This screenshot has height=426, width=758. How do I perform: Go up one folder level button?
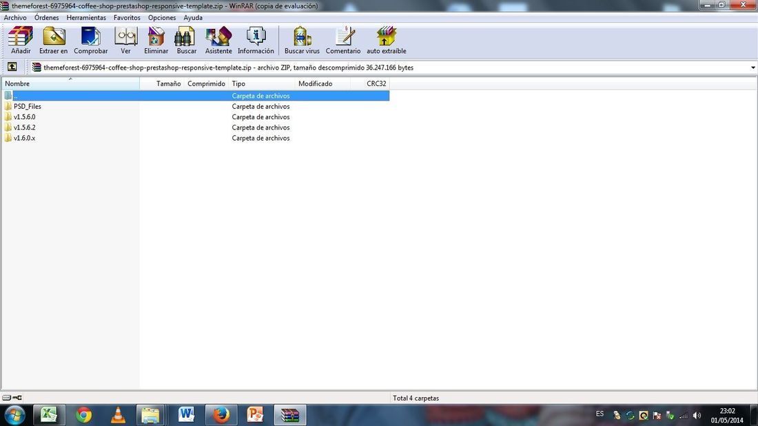12,67
